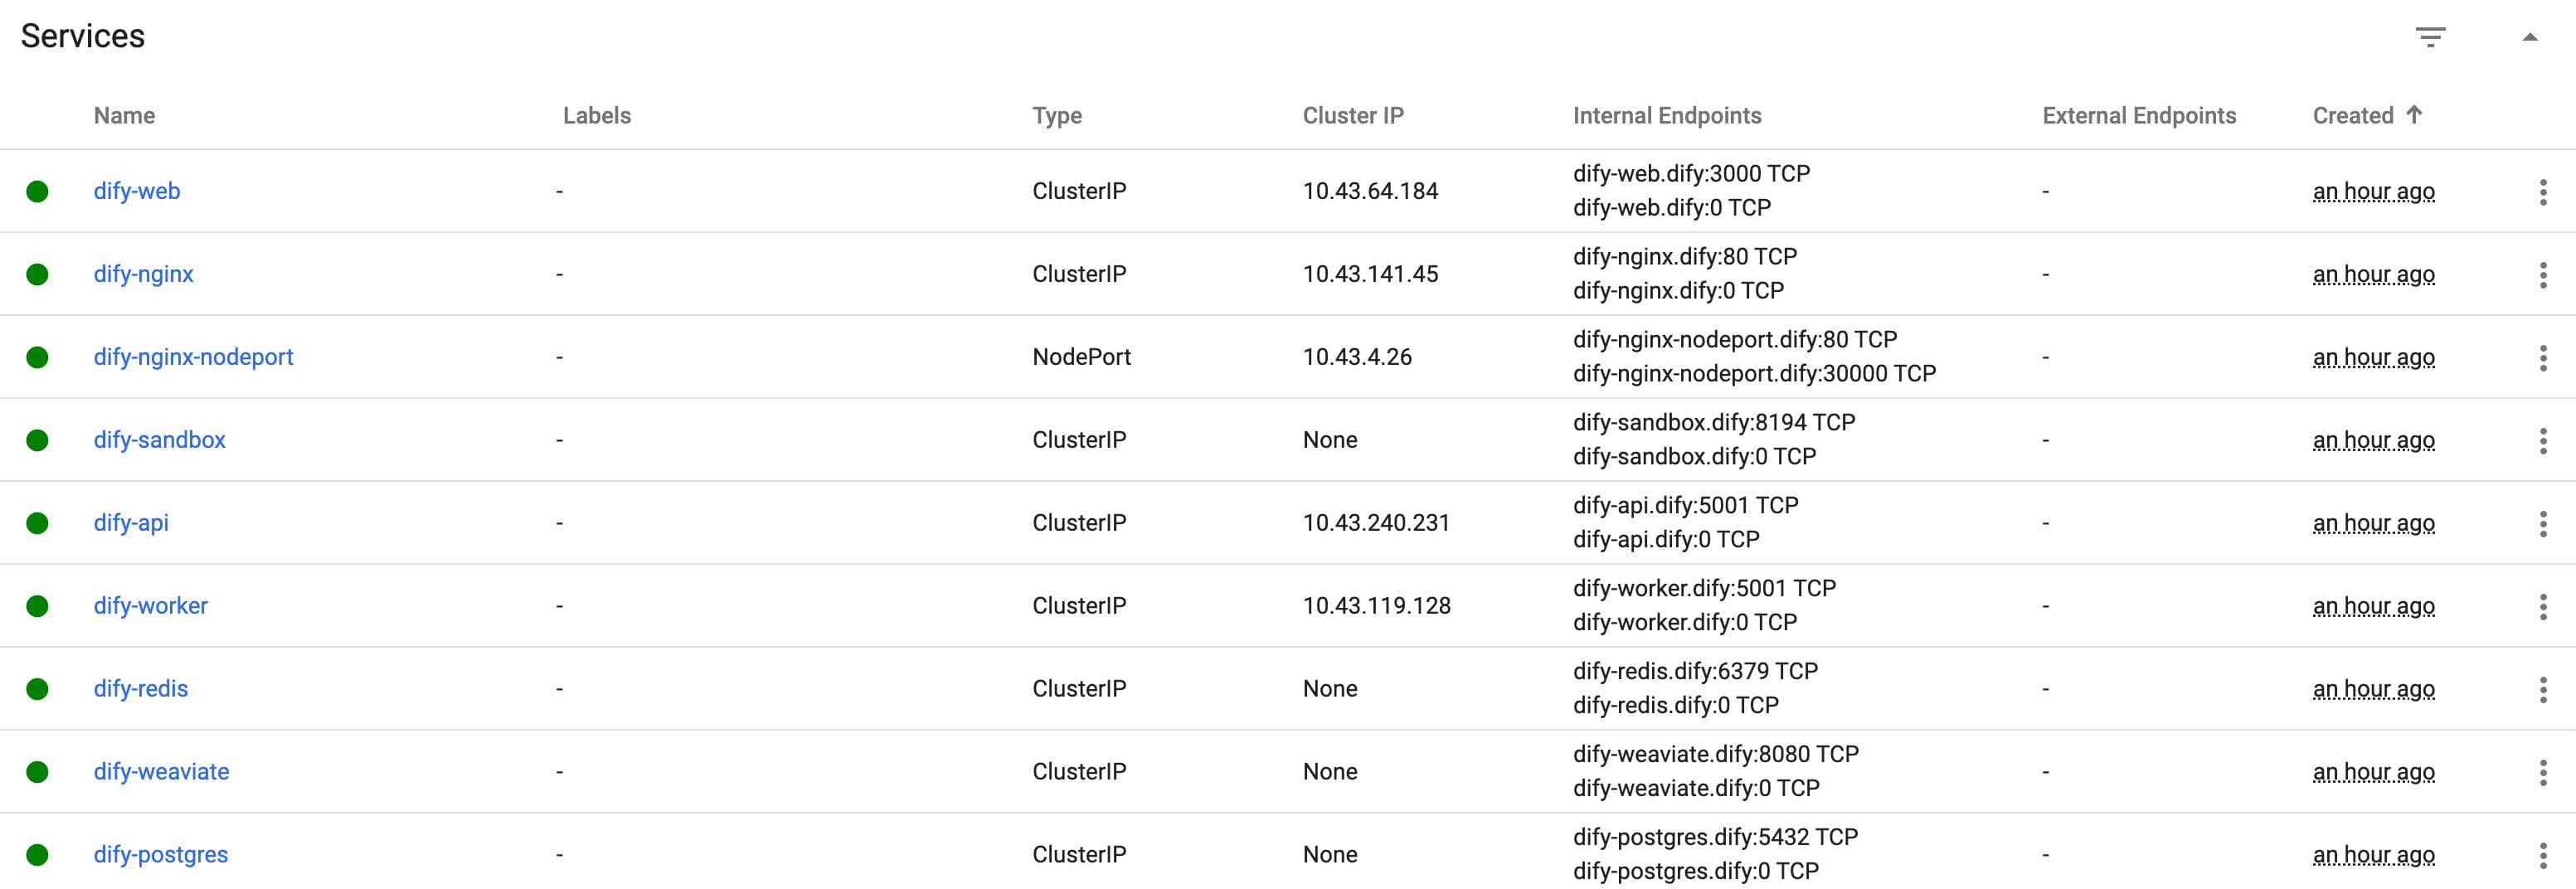
Task: Open actions menu for dify-nginx row
Action: [x=2542, y=275]
